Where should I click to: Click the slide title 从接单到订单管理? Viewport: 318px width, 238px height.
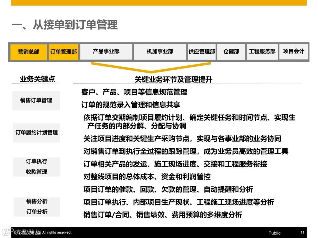coord(75,25)
